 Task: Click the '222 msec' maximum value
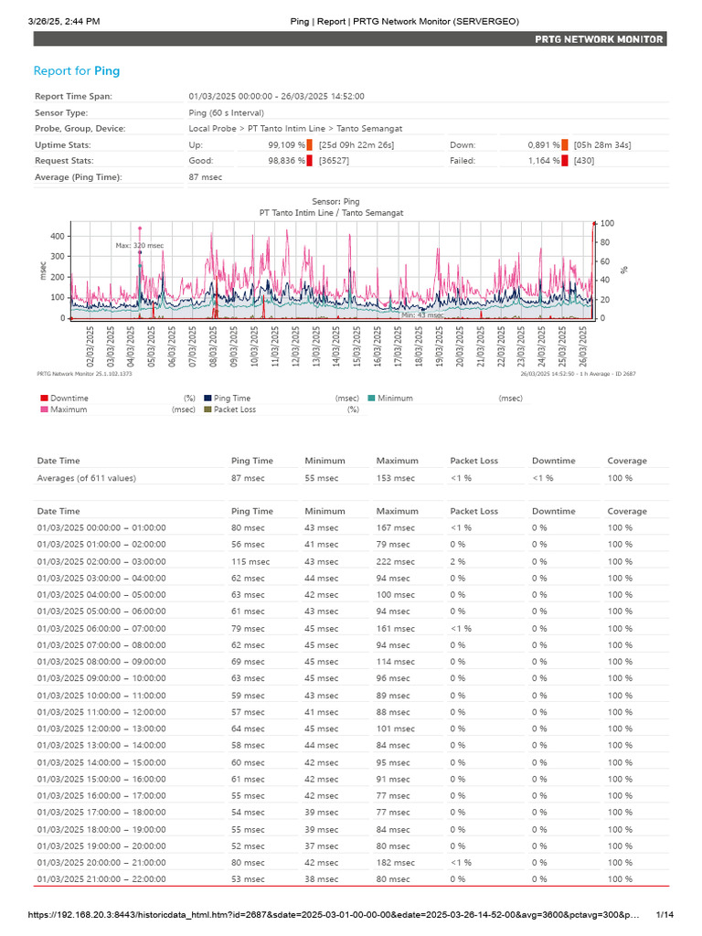[x=395, y=562]
